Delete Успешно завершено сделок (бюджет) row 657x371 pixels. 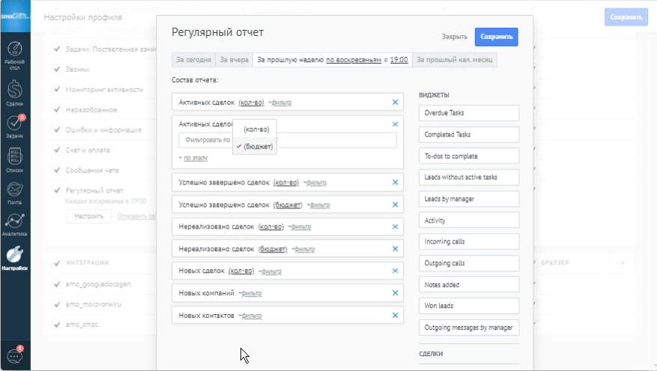pyautogui.click(x=395, y=205)
